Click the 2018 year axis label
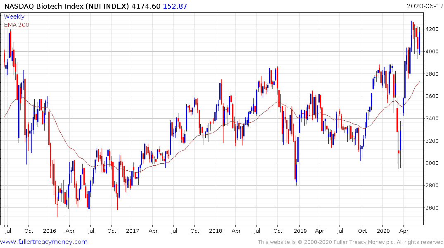Screen dimensions: 444x248 [216, 231]
